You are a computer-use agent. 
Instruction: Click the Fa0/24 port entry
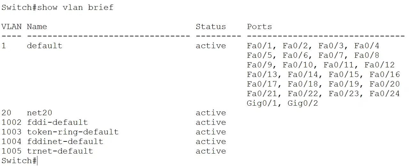coord(385,94)
